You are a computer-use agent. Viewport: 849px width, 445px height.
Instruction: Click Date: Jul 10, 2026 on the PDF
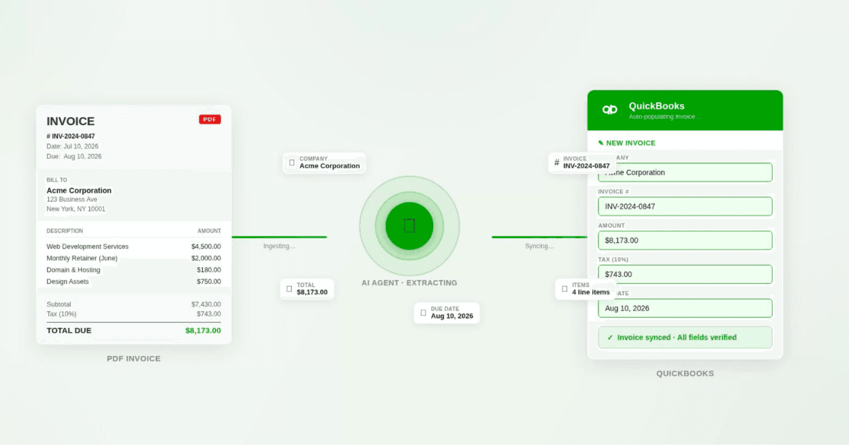74,146
